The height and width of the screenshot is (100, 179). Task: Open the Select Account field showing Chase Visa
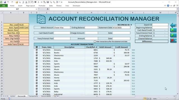click(62, 27)
